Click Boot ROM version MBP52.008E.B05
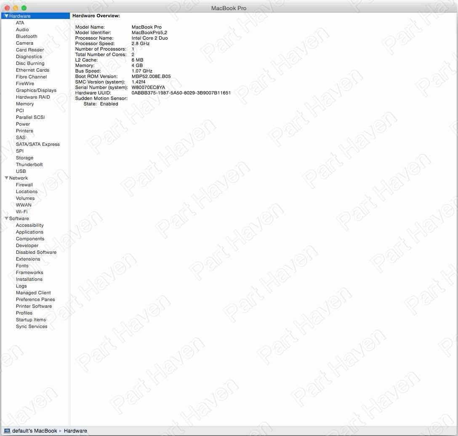458x436 pixels. point(151,76)
